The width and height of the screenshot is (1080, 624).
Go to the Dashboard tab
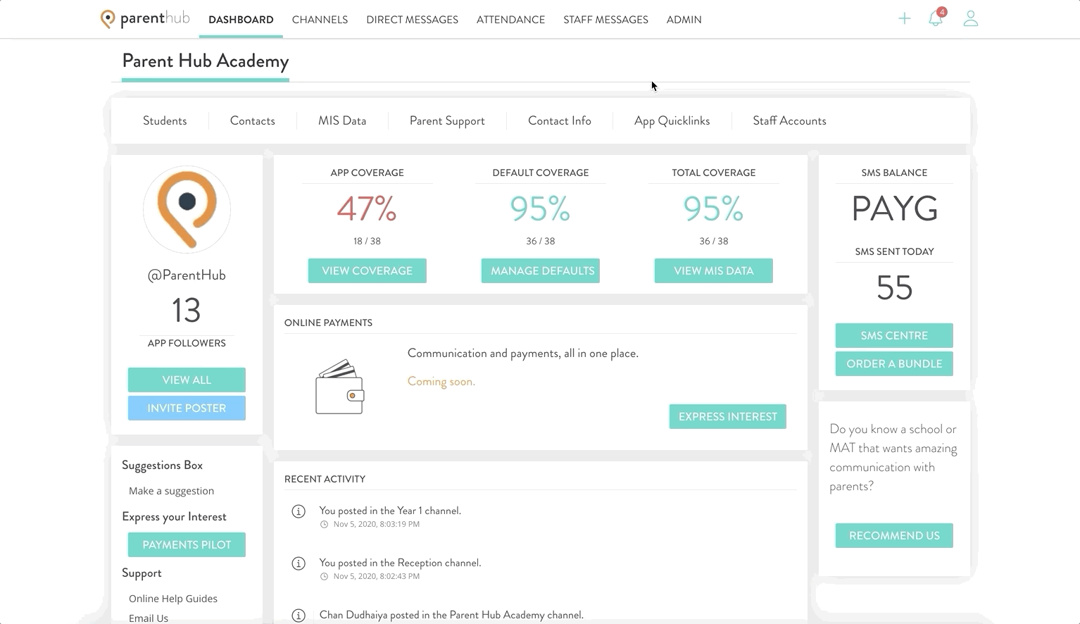(x=241, y=20)
